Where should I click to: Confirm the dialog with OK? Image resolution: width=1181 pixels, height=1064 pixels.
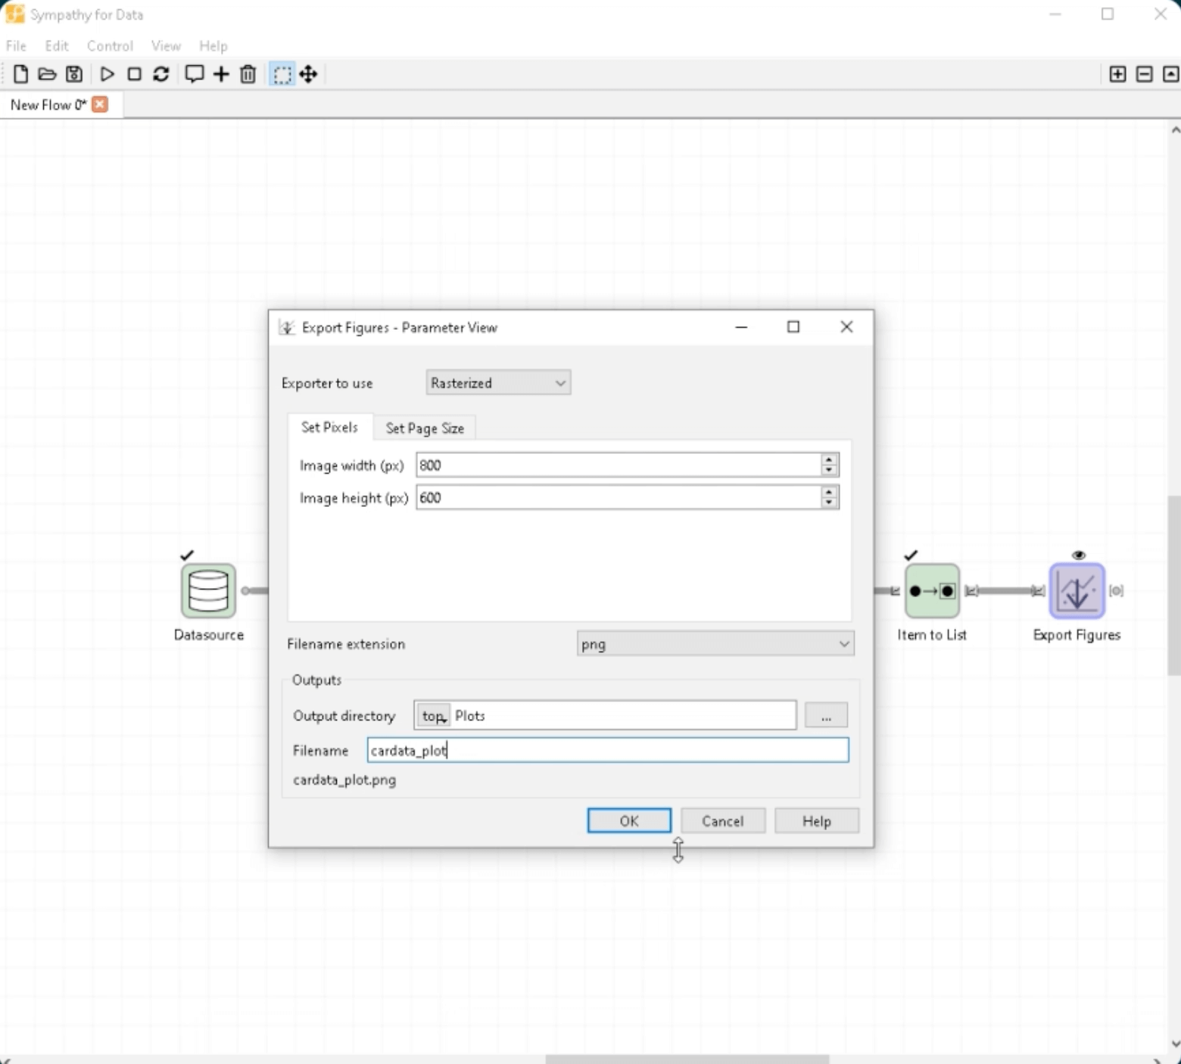629,821
